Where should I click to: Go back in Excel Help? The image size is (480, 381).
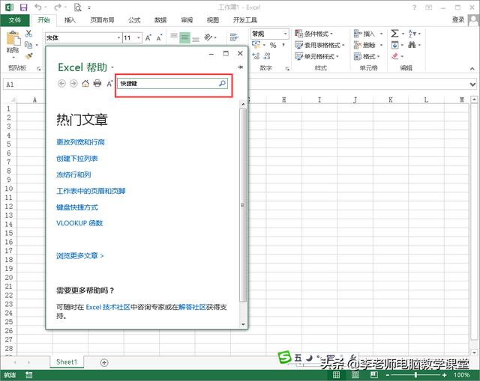tap(61, 83)
